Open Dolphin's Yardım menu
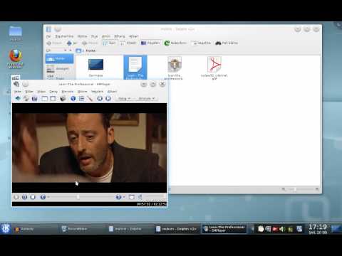 133,36
